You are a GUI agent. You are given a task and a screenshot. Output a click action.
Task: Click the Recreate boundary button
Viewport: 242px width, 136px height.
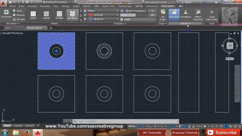[x=19, y=19]
